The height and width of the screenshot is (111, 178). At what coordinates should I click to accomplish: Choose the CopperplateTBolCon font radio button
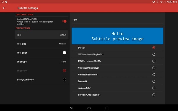(154, 95)
